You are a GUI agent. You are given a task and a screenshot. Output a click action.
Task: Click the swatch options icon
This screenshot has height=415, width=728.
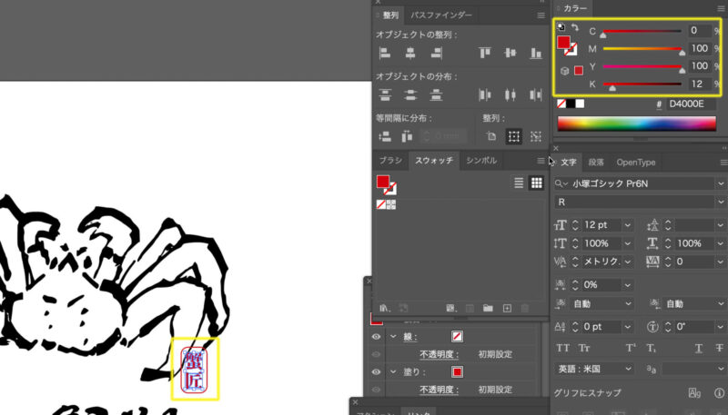click(x=470, y=308)
